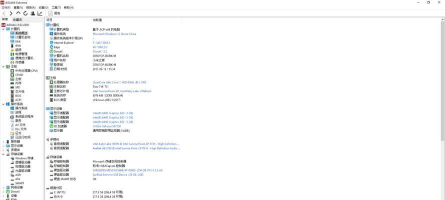Open 进程 processes in the tree
Image resolution: width=445 pixels, height=200 pixels.
18,112
